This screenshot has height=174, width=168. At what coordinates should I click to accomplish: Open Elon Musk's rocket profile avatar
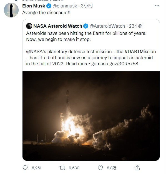point(11,10)
